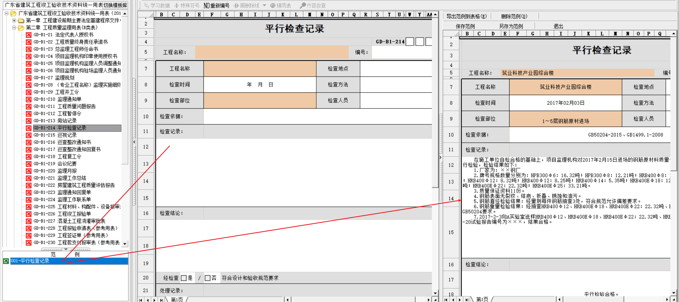The height and width of the screenshot is (302, 679).
Task: Click 切换模板库 switch template library
Action: pos(115,5)
